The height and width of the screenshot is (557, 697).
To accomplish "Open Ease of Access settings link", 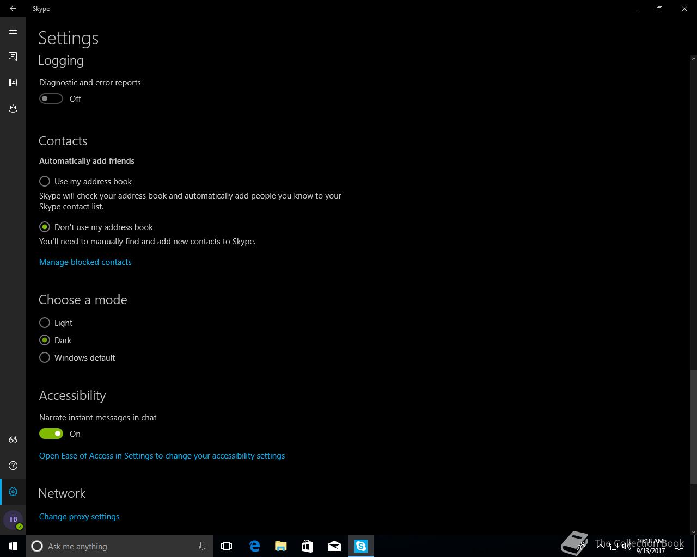I will pos(162,456).
